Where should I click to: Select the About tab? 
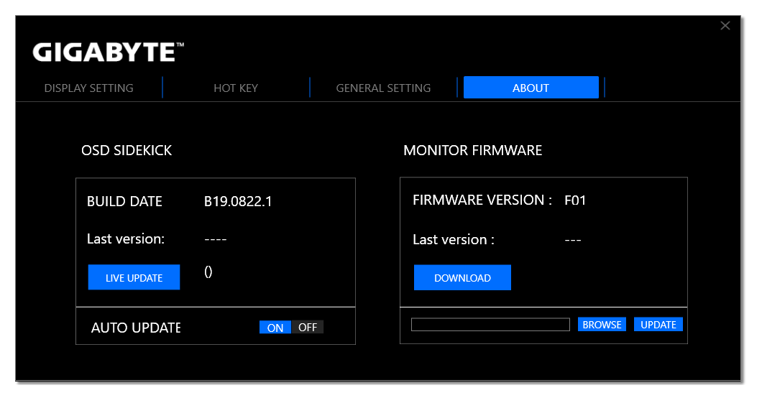click(531, 88)
